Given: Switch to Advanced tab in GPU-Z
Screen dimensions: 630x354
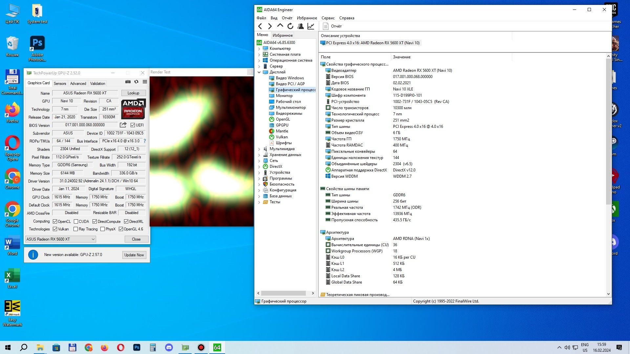Looking at the screenshot, I should [78, 84].
